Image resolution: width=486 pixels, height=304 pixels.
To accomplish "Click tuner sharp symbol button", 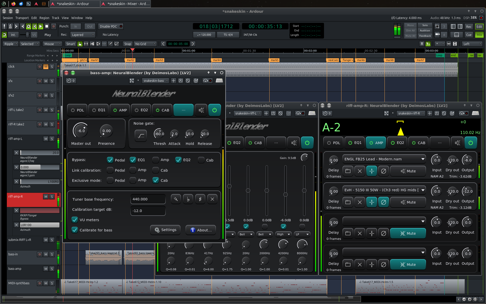I will (x=200, y=199).
